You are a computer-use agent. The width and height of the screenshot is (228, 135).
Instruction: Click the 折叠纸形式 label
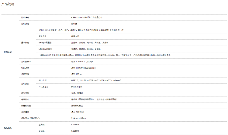26,106
